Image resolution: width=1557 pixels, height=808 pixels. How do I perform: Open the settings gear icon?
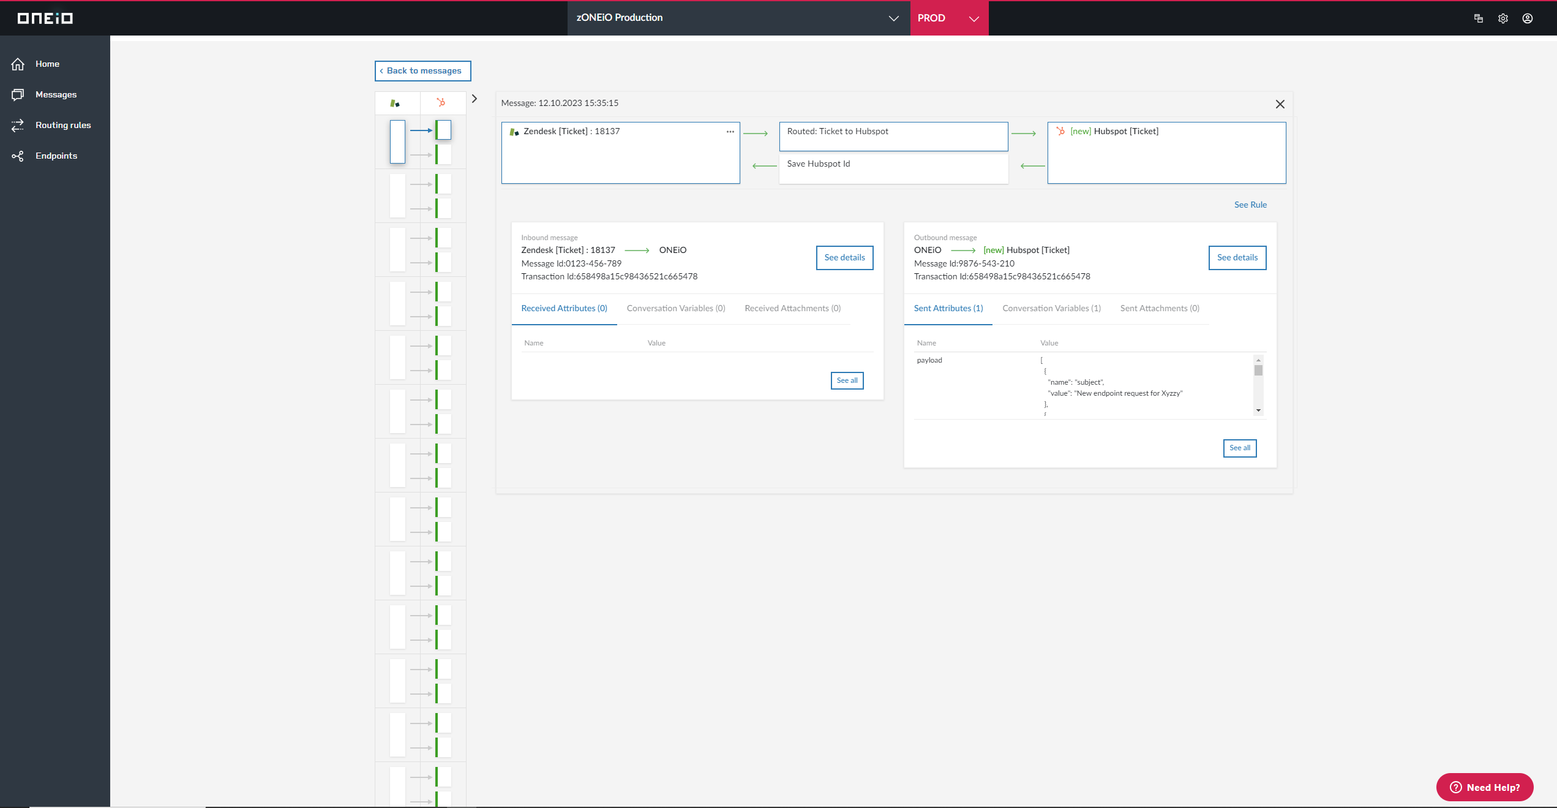pos(1503,18)
